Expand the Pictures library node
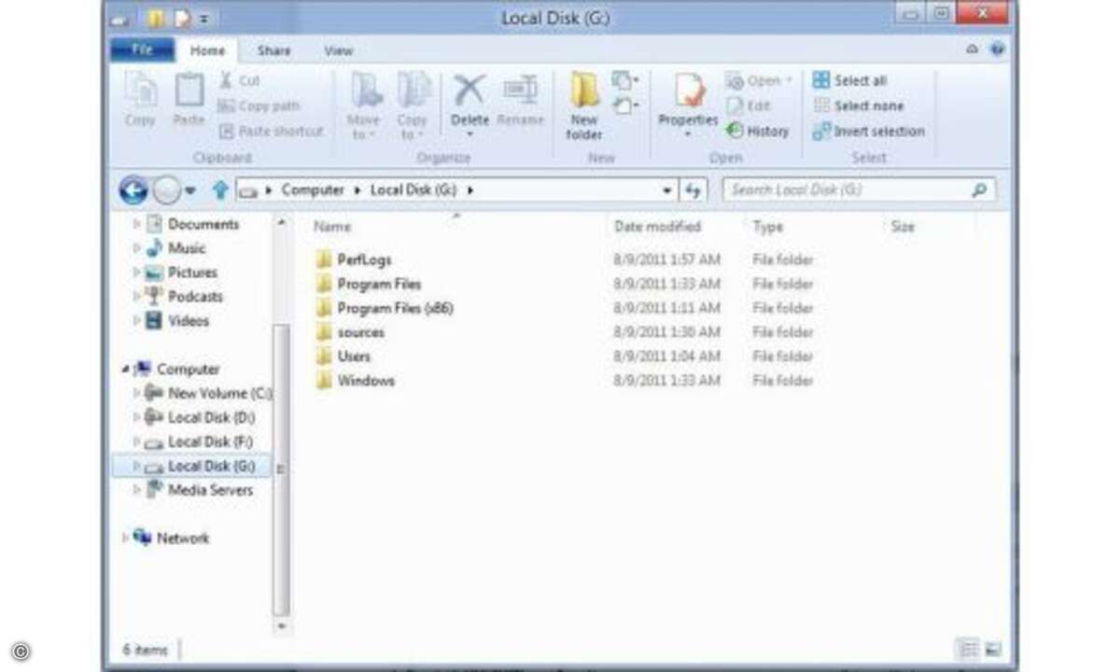1120x672 pixels. [x=137, y=273]
